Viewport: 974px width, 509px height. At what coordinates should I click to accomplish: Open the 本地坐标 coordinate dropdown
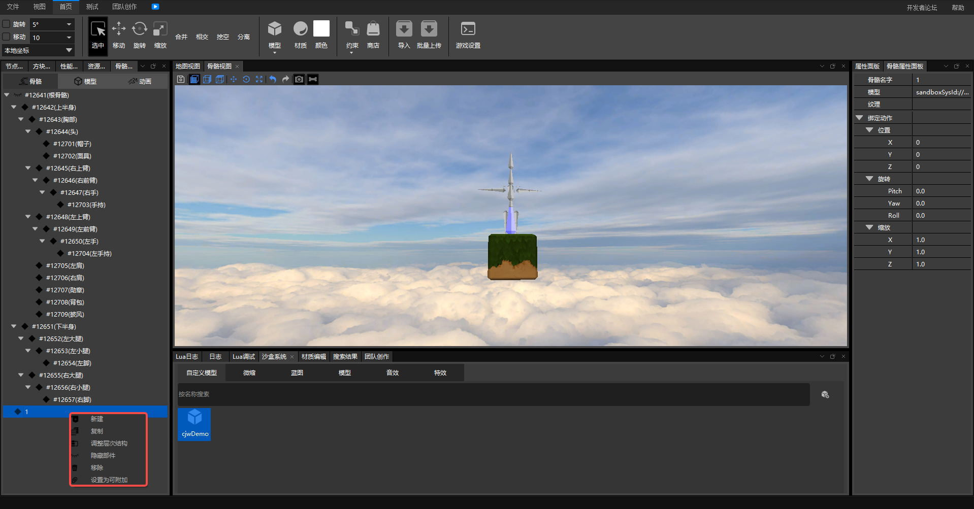pyautogui.click(x=38, y=50)
